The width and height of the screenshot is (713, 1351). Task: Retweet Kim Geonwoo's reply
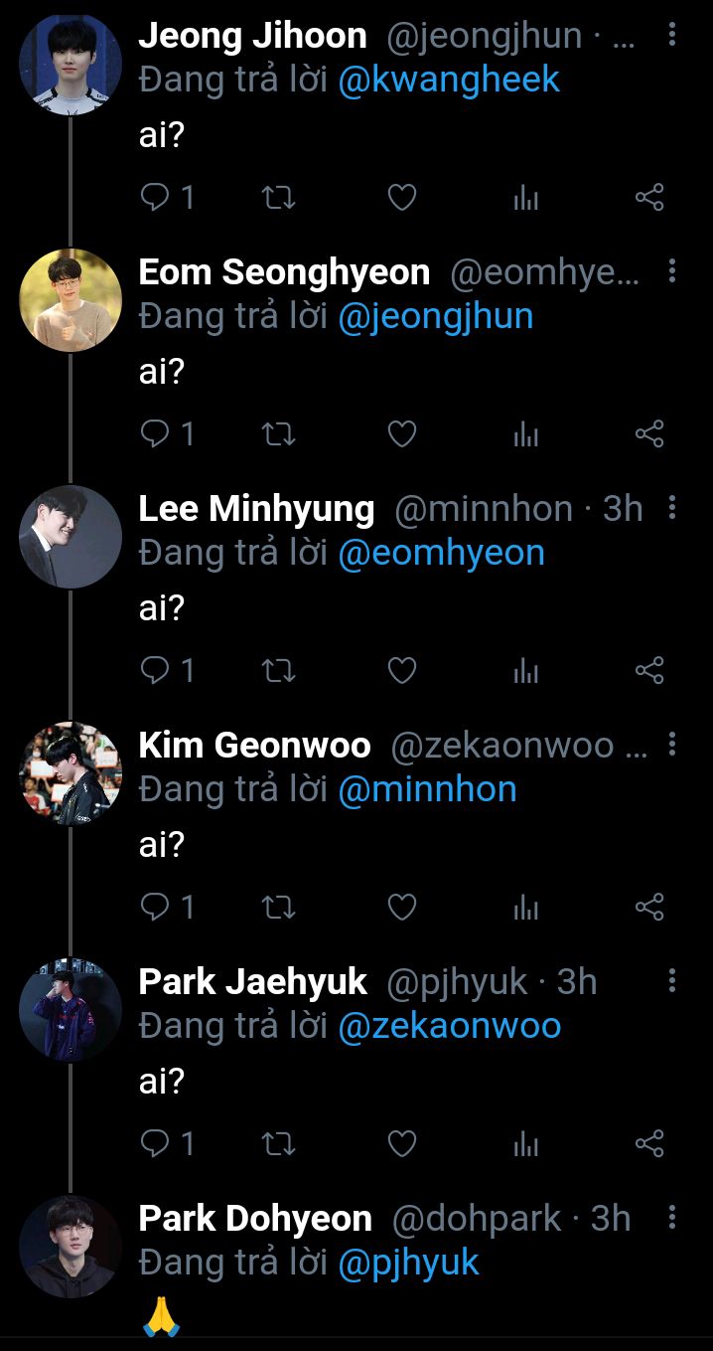point(277,908)
